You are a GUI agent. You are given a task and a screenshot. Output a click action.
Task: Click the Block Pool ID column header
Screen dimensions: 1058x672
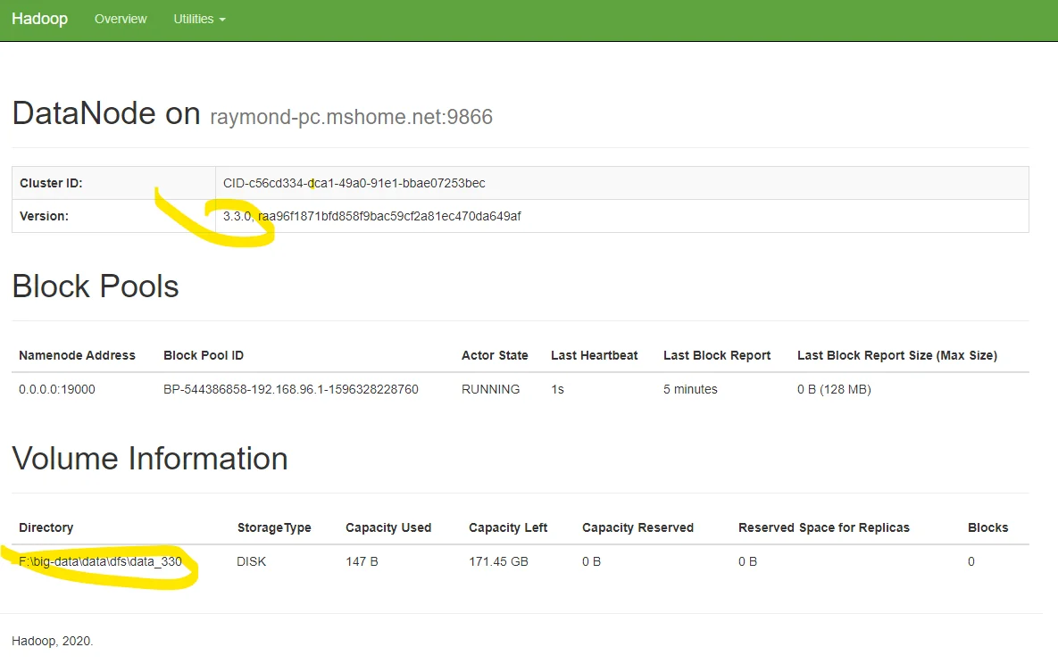tap(204, 355)
